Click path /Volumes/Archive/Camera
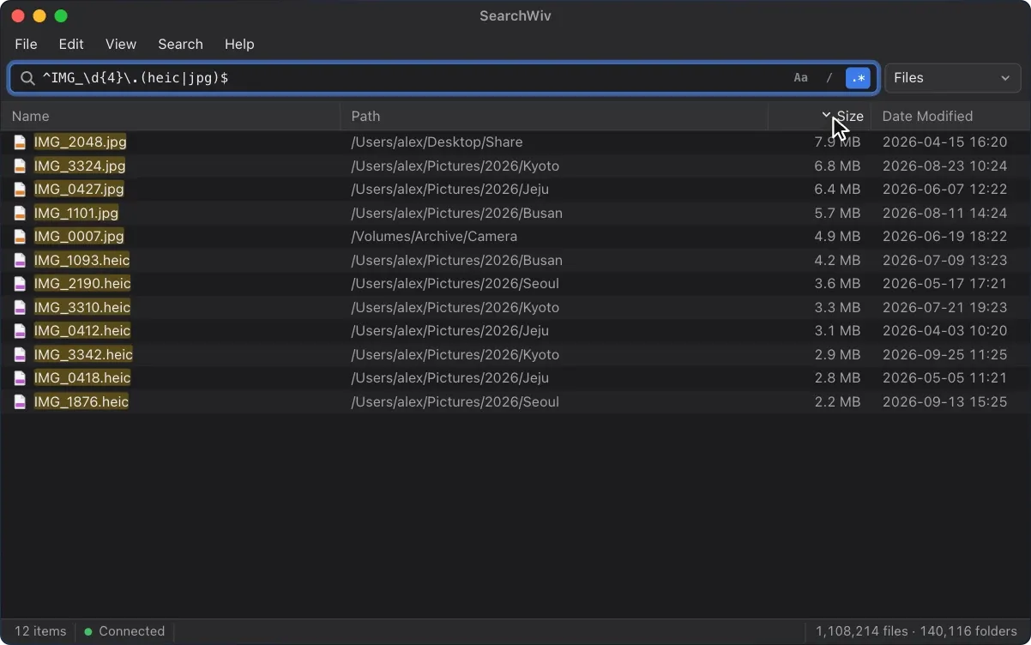Viewport: 1031px width, 645px height. click(434, 237)
